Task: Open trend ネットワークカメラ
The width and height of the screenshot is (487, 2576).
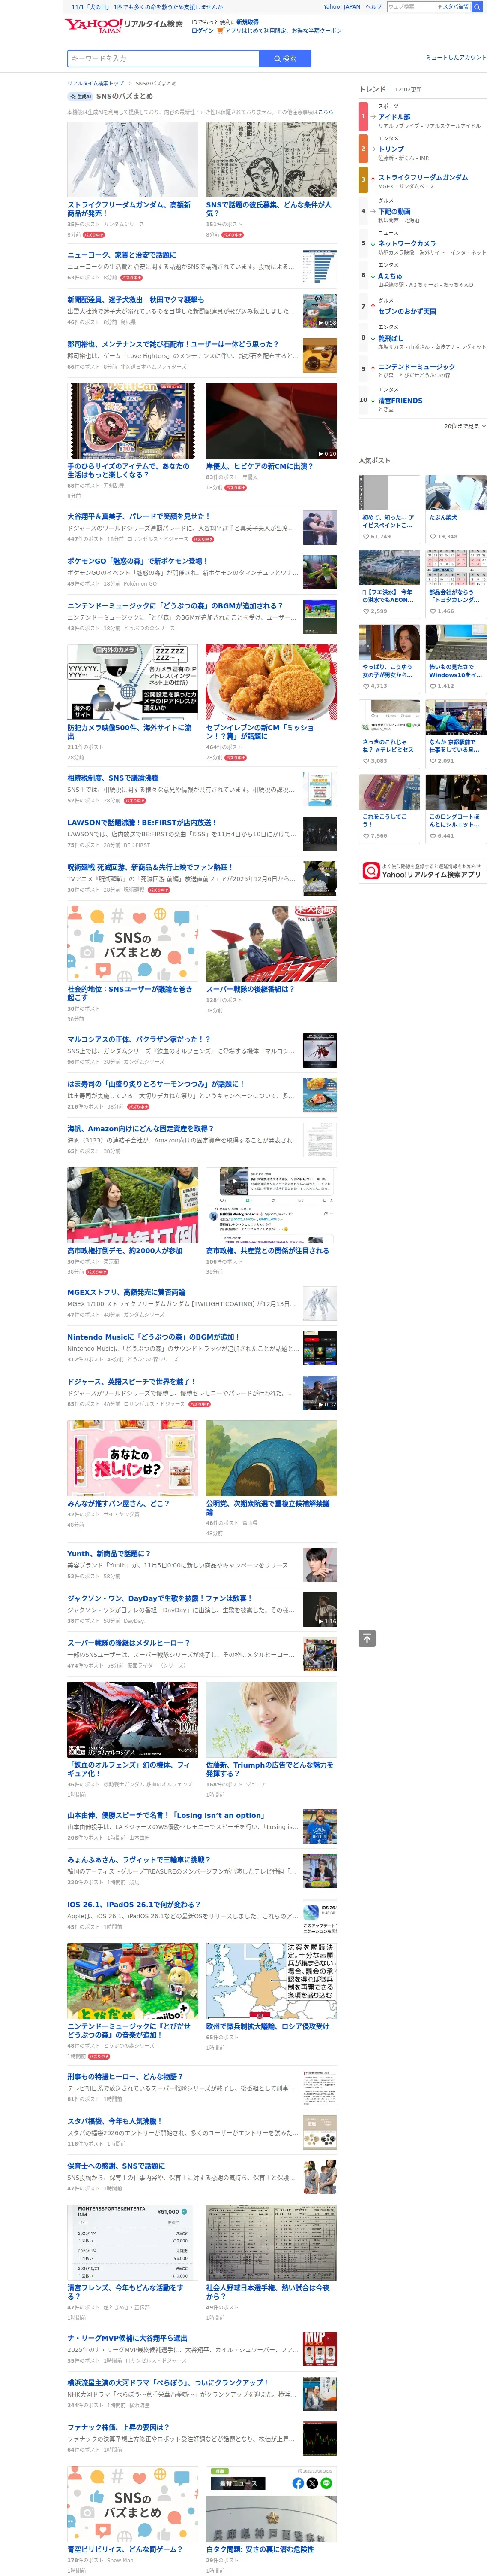Action: click(x=407, y=243)
